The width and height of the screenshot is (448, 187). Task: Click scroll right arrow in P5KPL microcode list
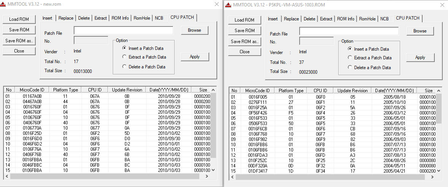point(432,177)
